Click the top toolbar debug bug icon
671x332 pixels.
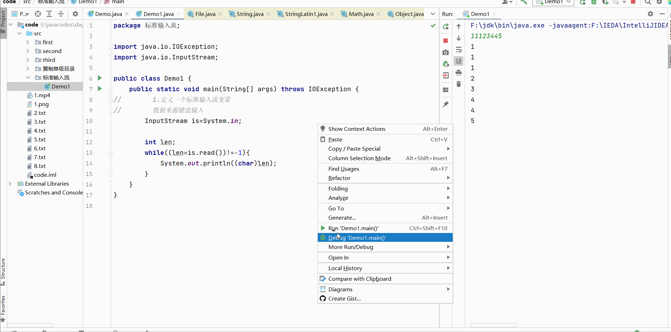point(594,2)
